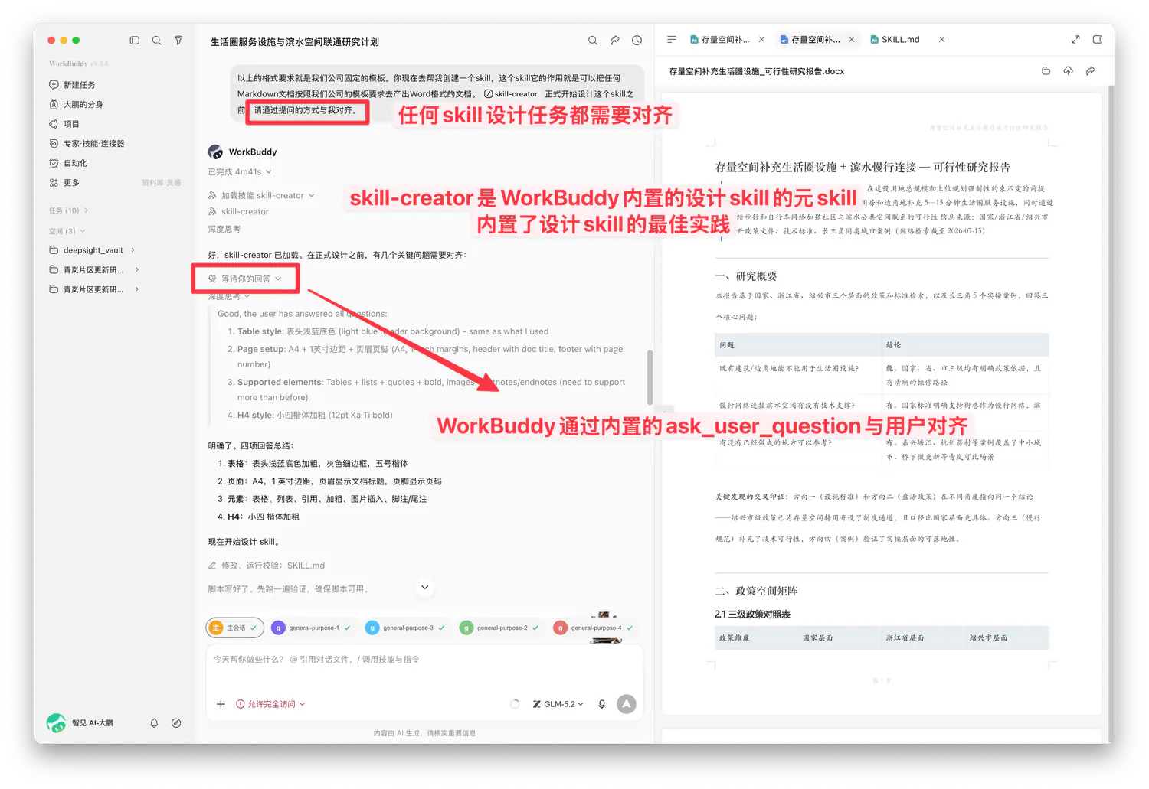Screen dimensions: 1149x789
Task: Open sidebar search magnifier icon
Action: pyautogui.click(x=156, y=41)
